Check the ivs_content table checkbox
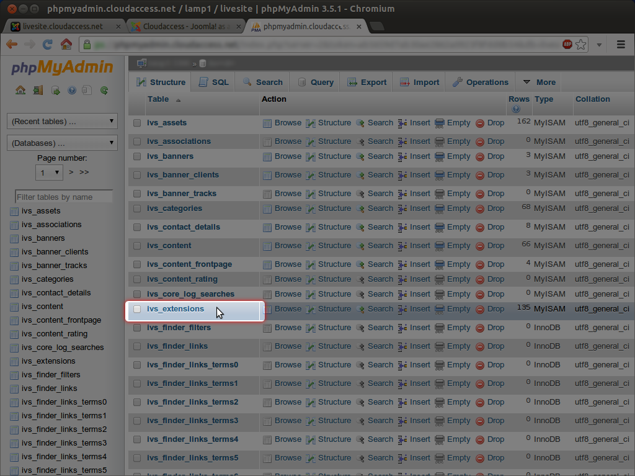The image size is (635, 476). pyautogui.click(x=137, y=246)
